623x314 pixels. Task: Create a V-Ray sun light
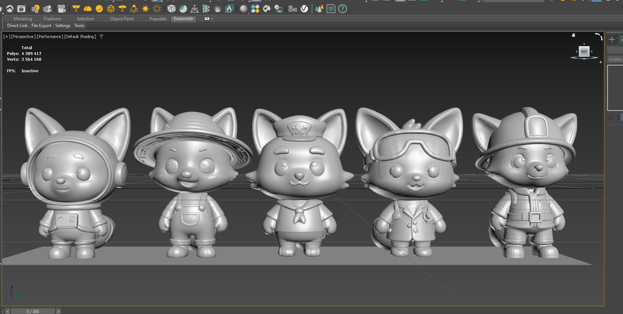[x=145, y=9]
